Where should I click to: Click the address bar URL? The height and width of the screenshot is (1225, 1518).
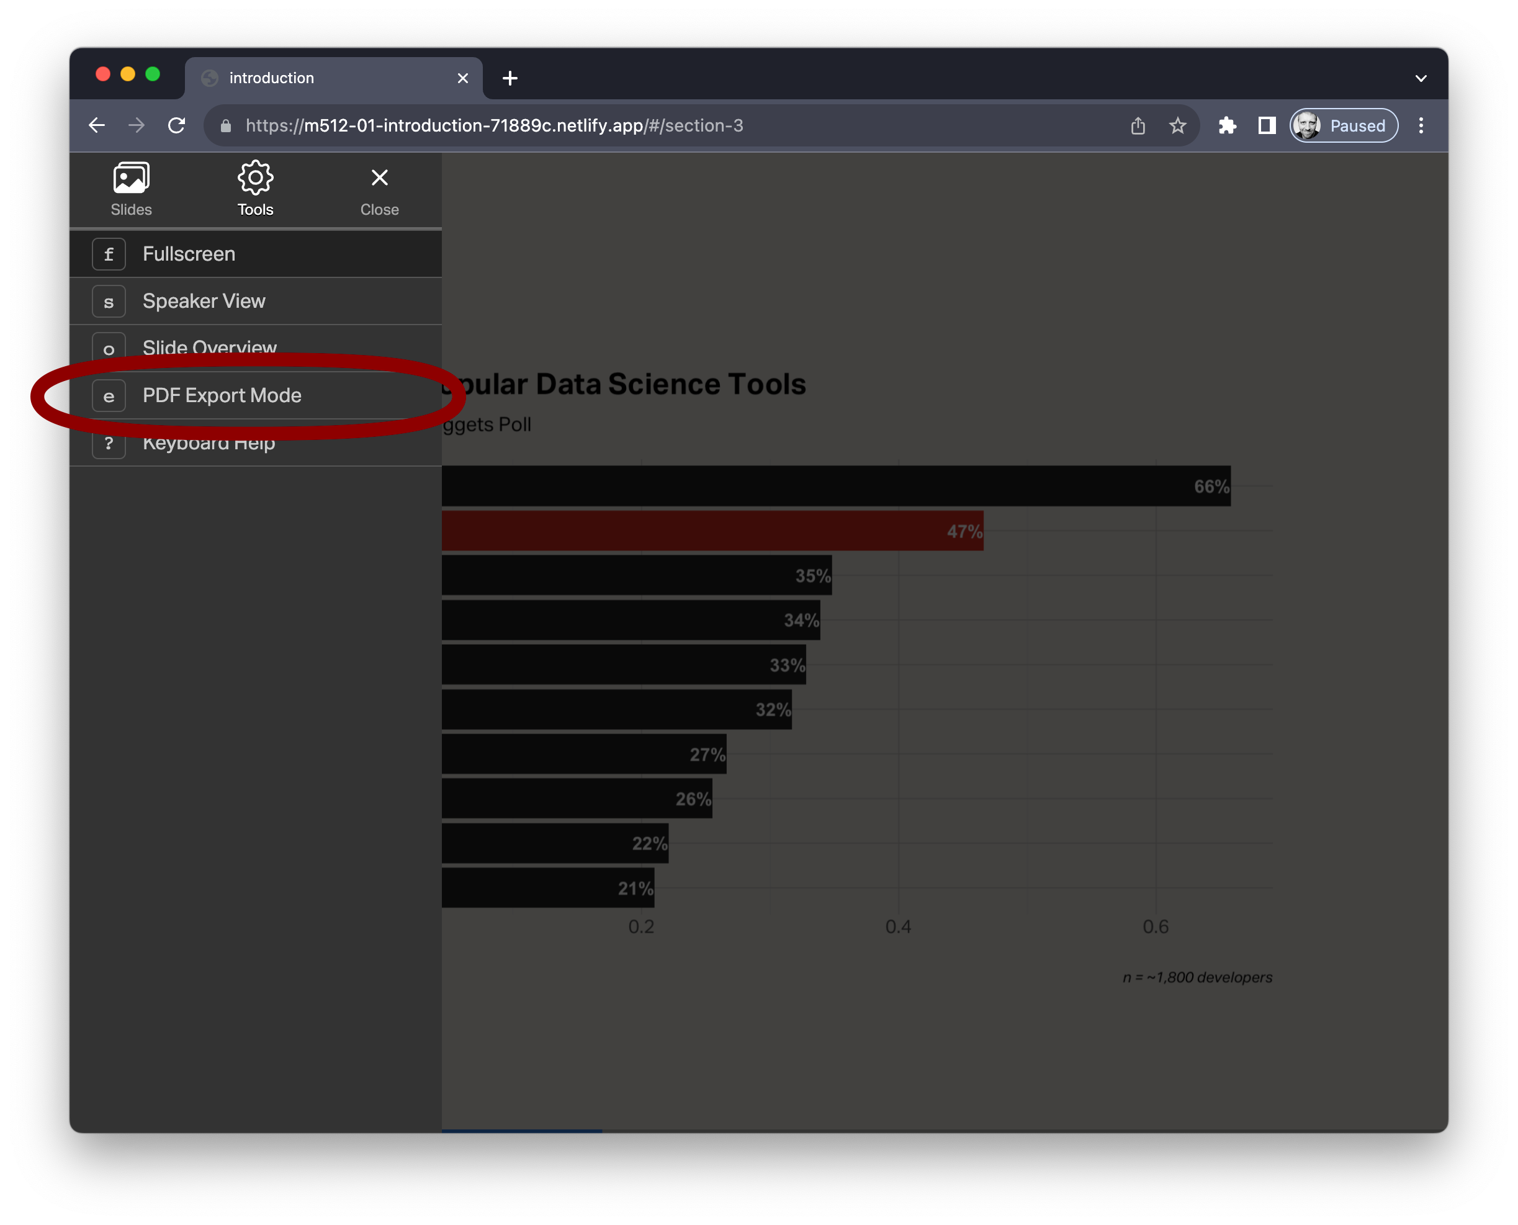coord(494,125)
